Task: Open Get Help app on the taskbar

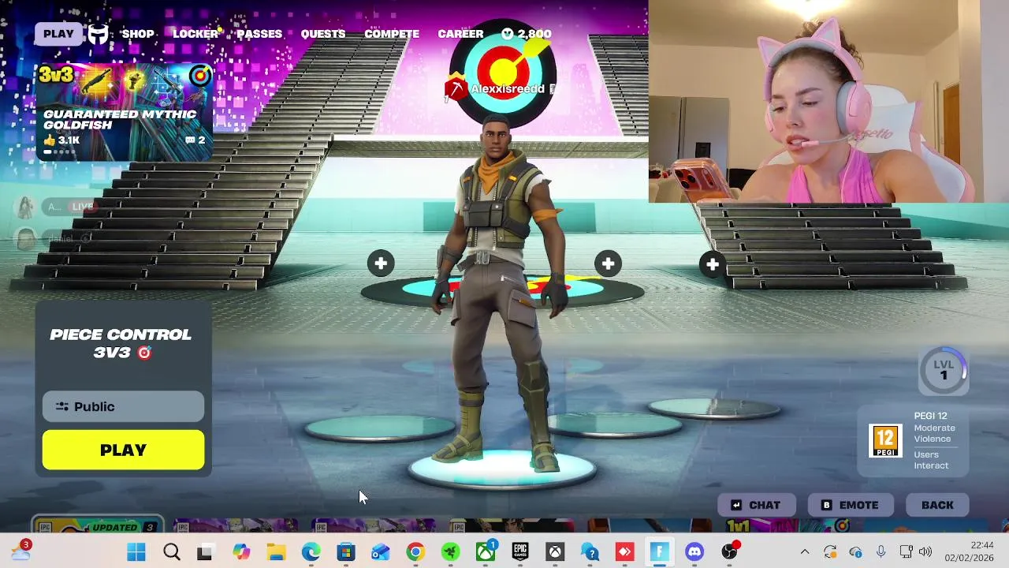Action: coord(590,551)
